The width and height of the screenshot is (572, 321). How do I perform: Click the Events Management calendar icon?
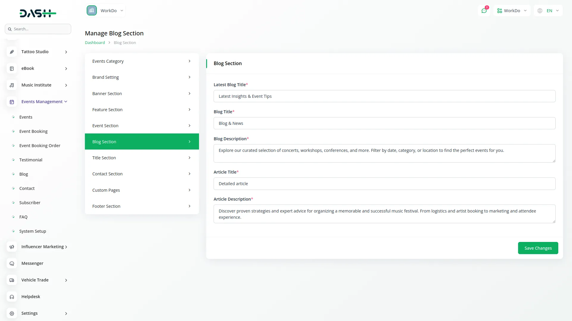[x=12, y=102]
